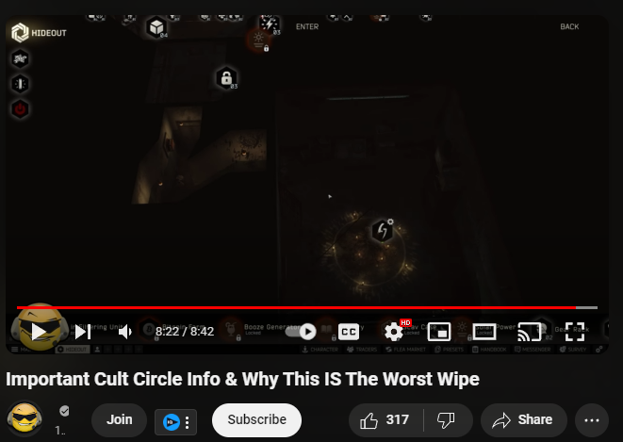
Task: Toggle the autoplay switch
Action: coord(302,331)
